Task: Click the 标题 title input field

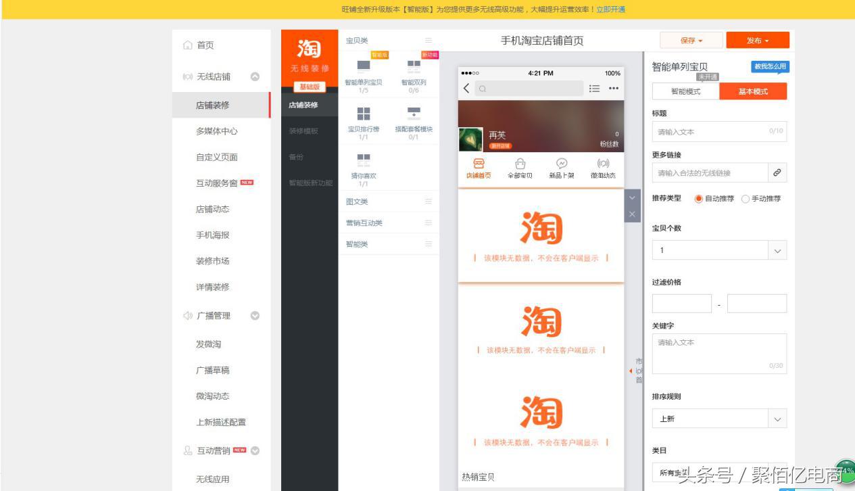Action: [718, 132]
